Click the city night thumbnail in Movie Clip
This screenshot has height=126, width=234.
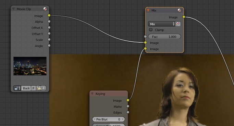coord(30,66)
